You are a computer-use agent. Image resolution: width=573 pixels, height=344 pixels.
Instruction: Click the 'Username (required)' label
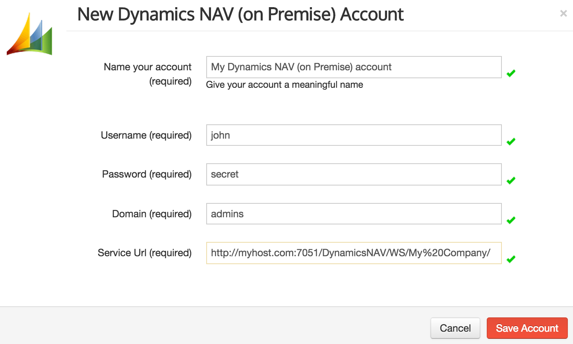click(146, 135)
